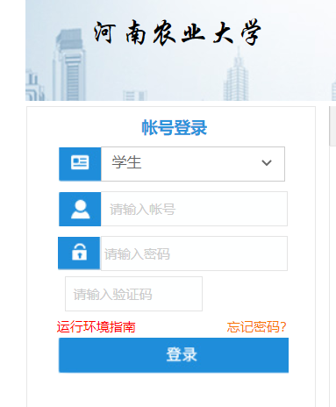Click the blue 登录 button
The width and height of the screenshot is (336, 407).
pyautogui.click(x=174, y=355)
